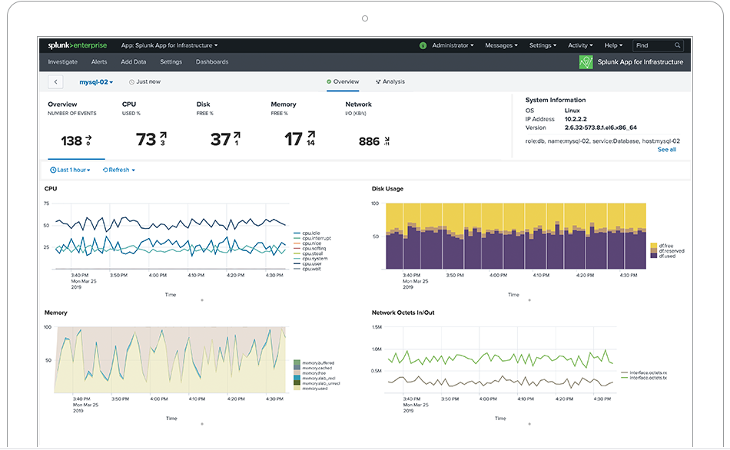Click the Overview status check icon
The width and height of the screenshot is (730, 450).
point(329,81)
